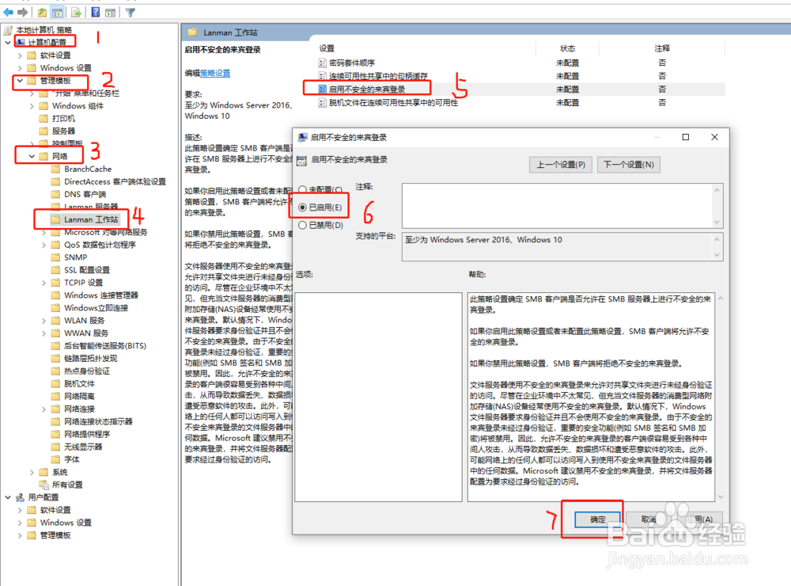Viewport: 791px width, 586px height.
Task: Open Help via the blue question mark icon
Action: tap(95, 12)
